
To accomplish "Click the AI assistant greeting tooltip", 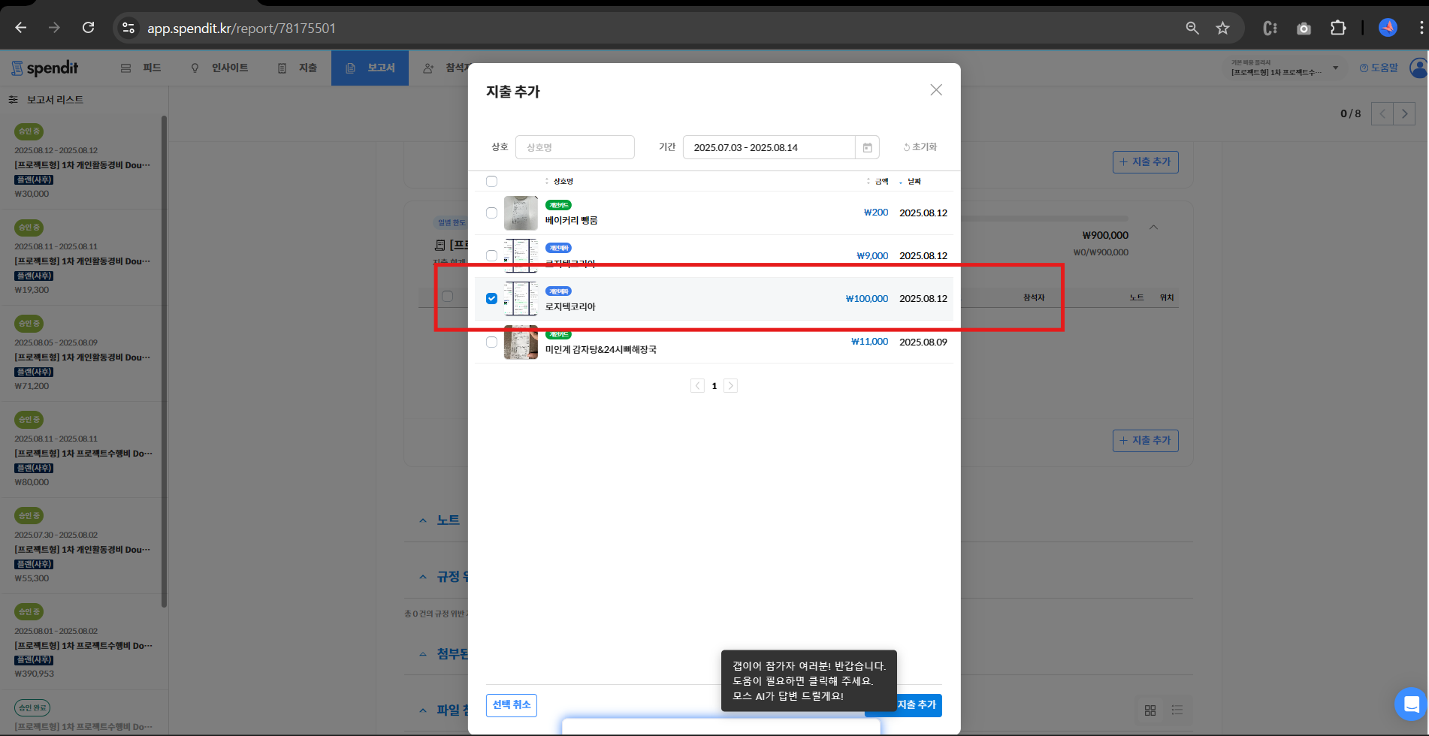I will [809, 680].
